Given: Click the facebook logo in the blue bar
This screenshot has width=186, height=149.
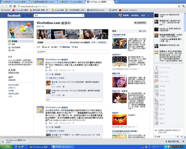Looking at the screenshot, I should [14, 15].
